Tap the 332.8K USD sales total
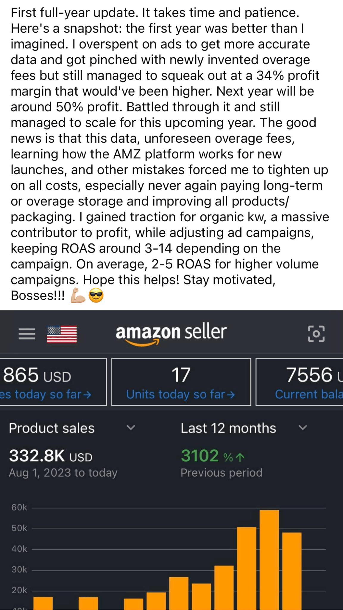Viewport: 343px width, 610px height. (x=51, y=456)
